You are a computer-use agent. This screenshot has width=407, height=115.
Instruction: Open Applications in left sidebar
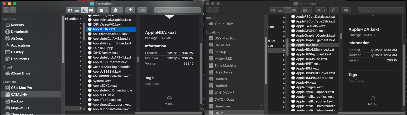(21, 45)
